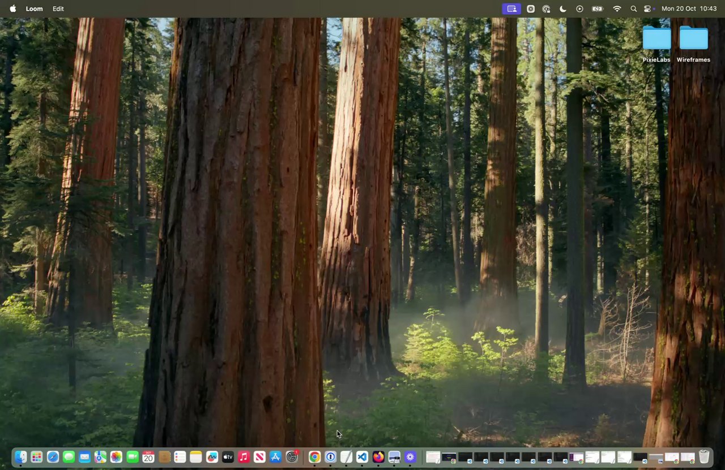Screen dimensions: 725x470
Task: Click the date and time Mon 20 Oct
Action: (689, 9)
